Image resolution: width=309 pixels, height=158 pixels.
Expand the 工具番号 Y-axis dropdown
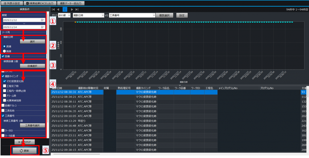coord(132,15)
